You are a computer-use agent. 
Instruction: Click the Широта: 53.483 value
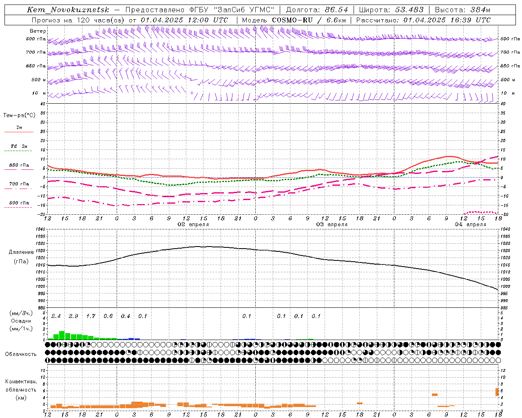pos(391,10)
